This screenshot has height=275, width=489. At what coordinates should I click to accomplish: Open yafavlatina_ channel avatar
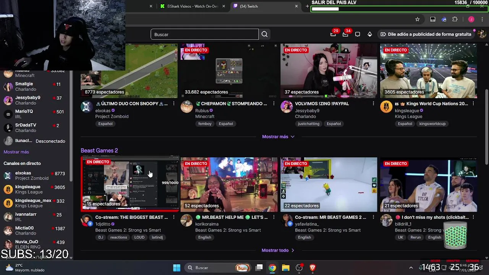[x=287, y=220]
